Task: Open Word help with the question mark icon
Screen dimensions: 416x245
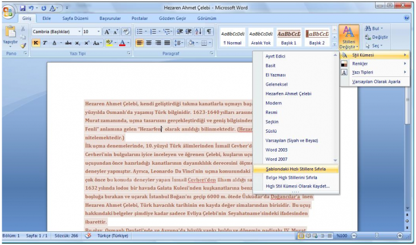Action: [x=406, y=18]
